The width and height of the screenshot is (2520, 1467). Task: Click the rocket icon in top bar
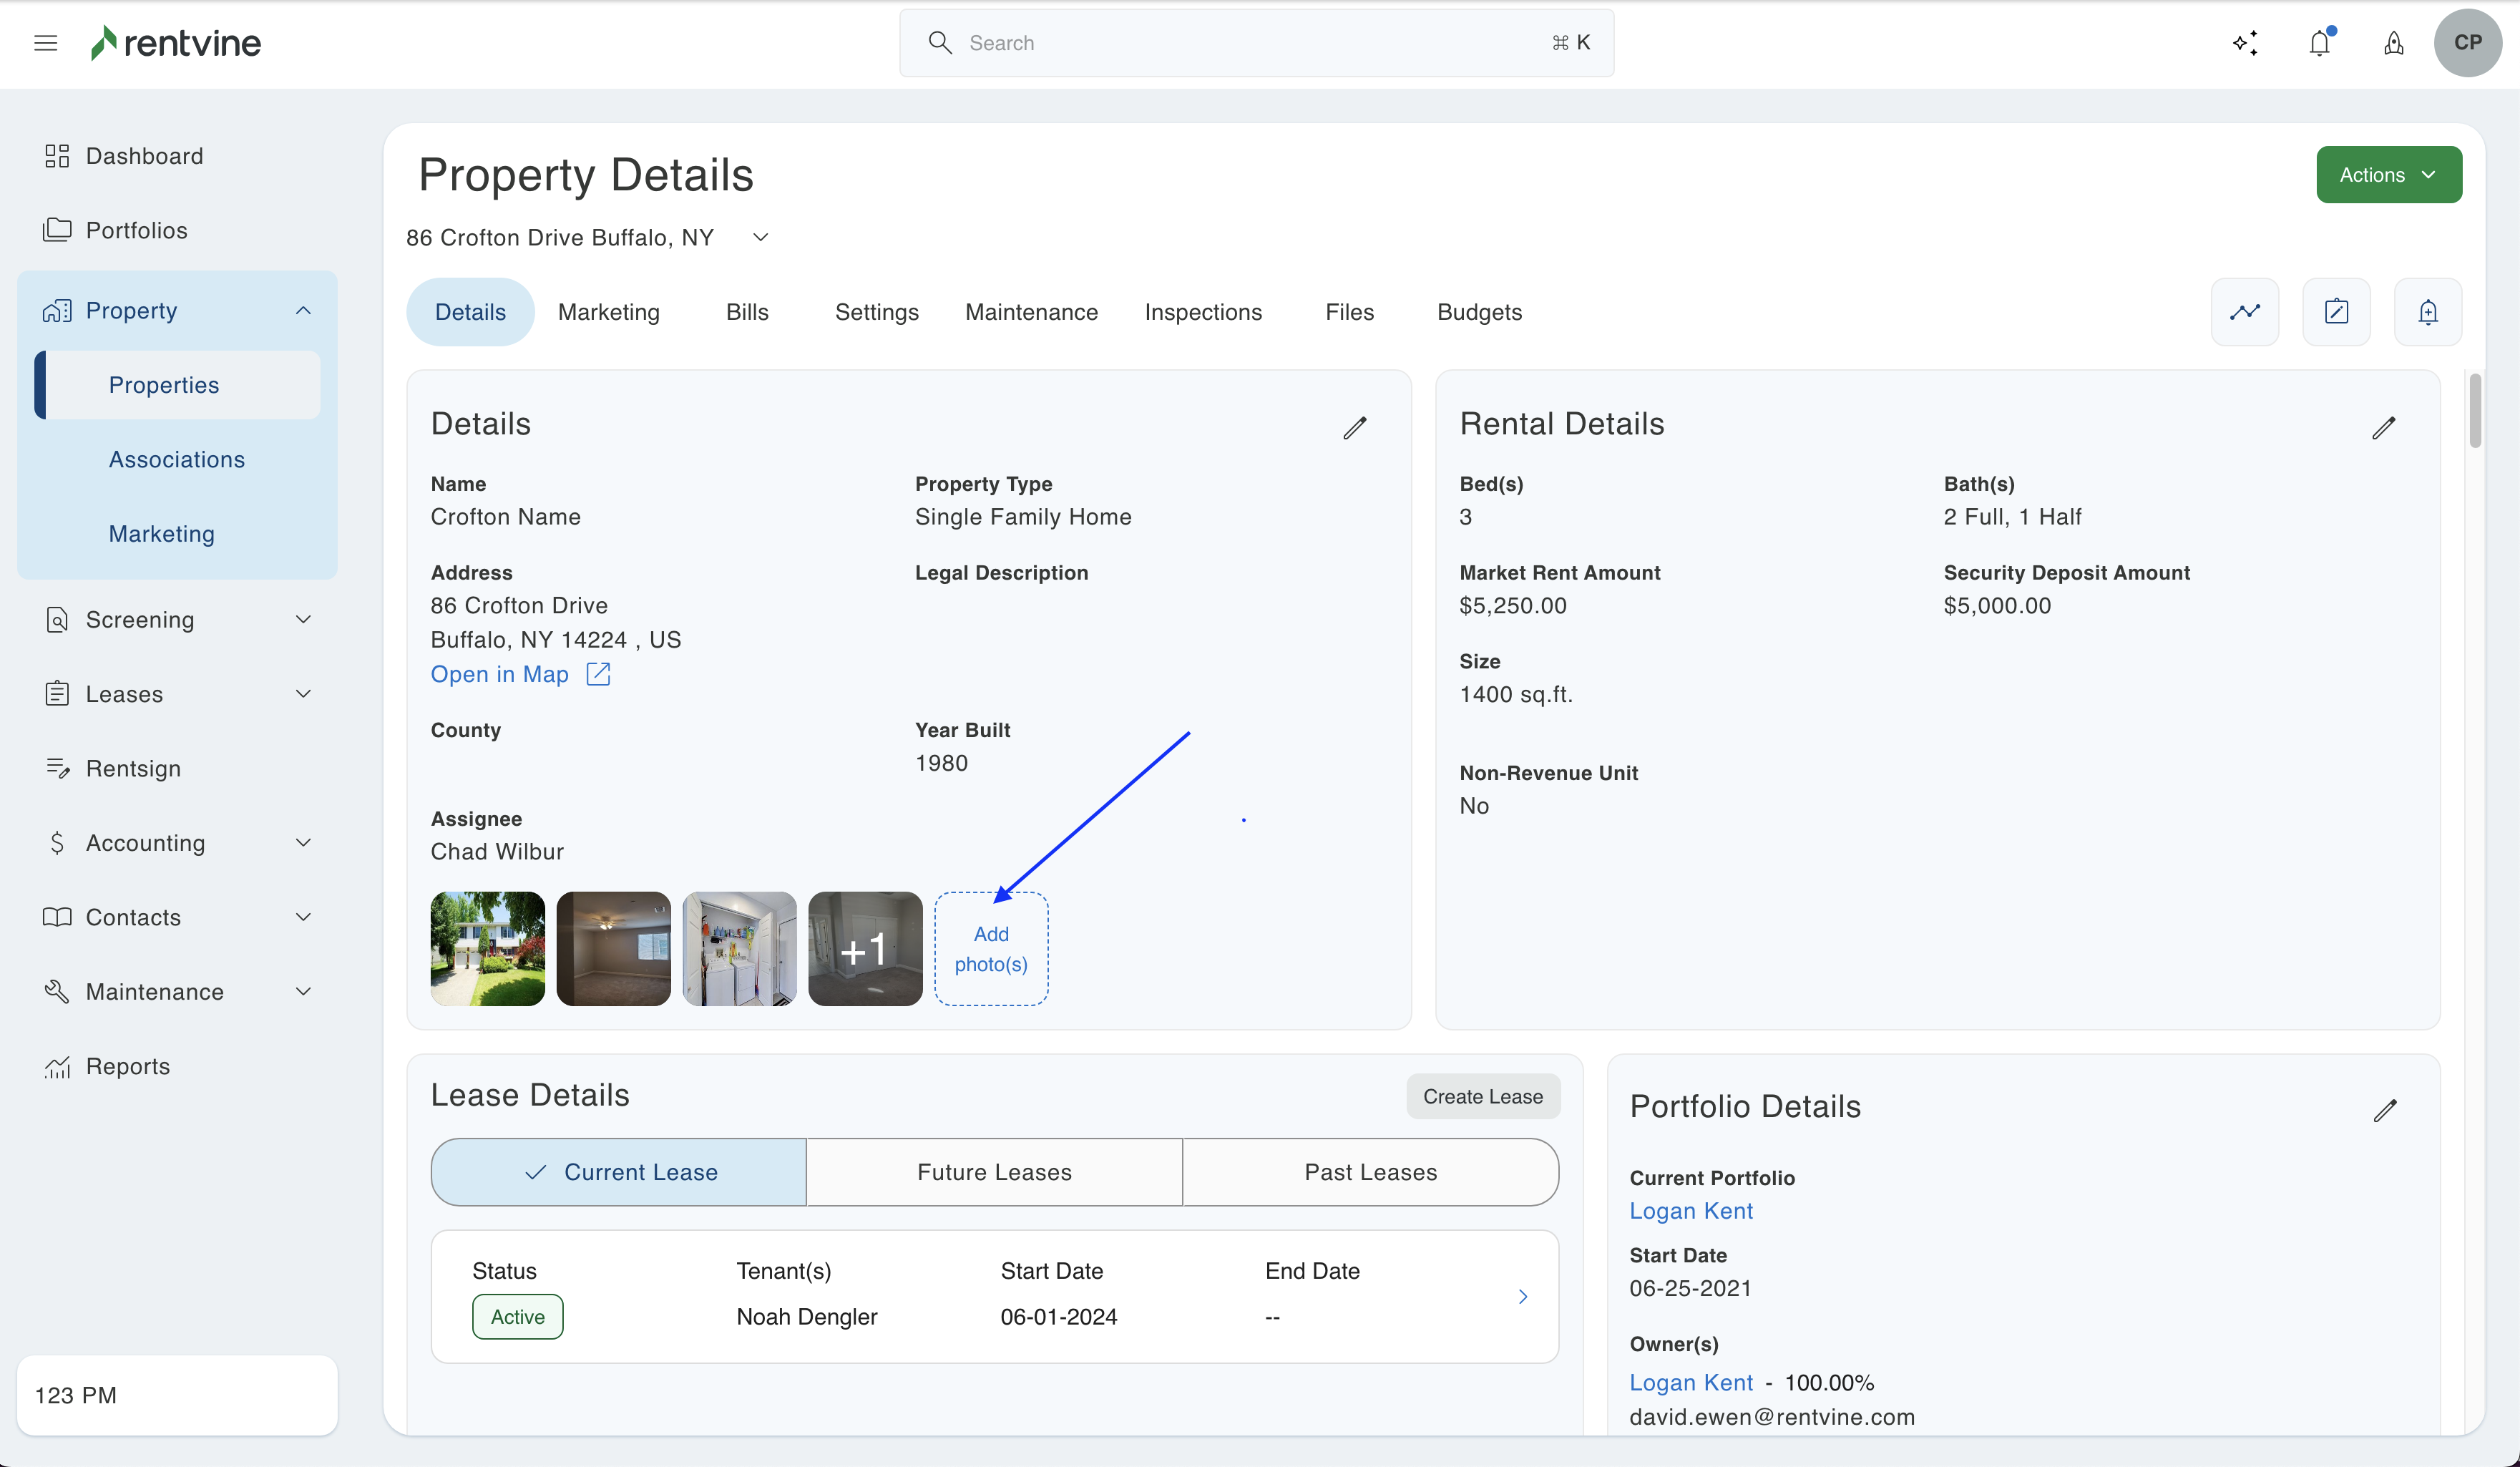coord(2394,43)
